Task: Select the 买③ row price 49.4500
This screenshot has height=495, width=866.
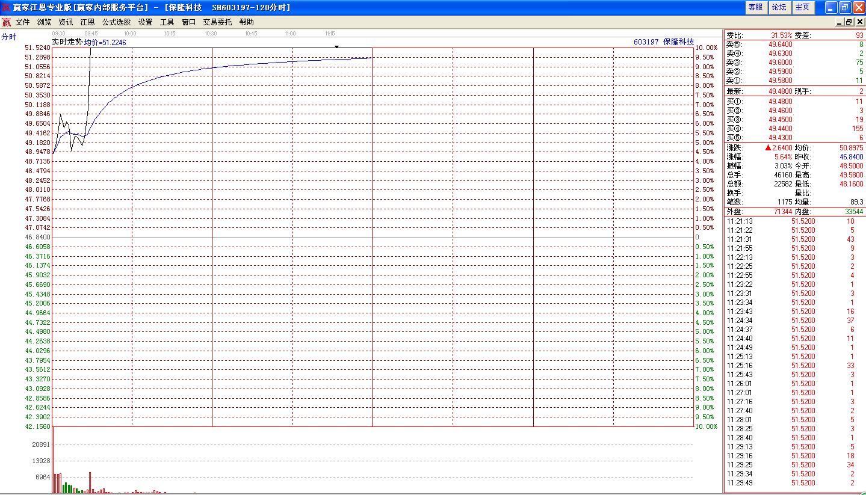Action: 781,120
